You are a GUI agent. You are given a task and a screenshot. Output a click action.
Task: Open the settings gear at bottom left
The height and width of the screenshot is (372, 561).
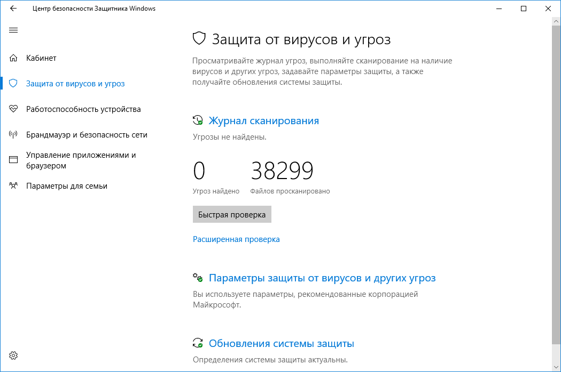pyautogui.click(x=13, y=355)
